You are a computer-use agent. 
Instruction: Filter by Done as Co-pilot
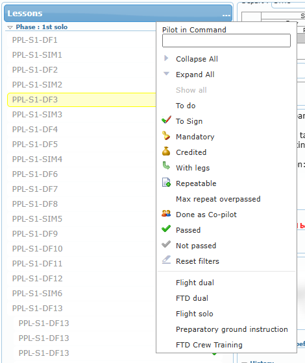(206, 215)
